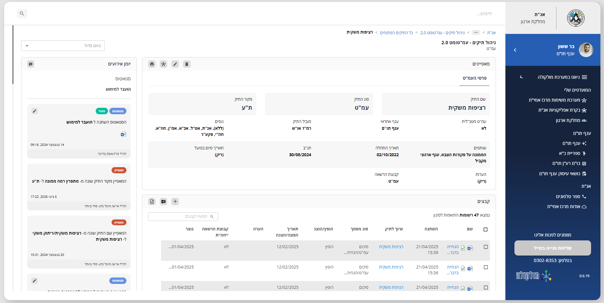Screen dimensions: 604x303
Task: Open הנחייה בדבר file modified 15:36
Action: coord(453,270)
